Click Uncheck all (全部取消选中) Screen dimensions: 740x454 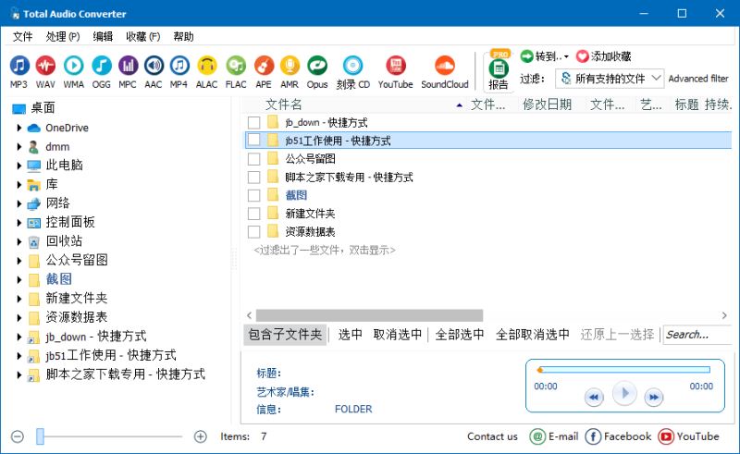(x=533, y=335)
